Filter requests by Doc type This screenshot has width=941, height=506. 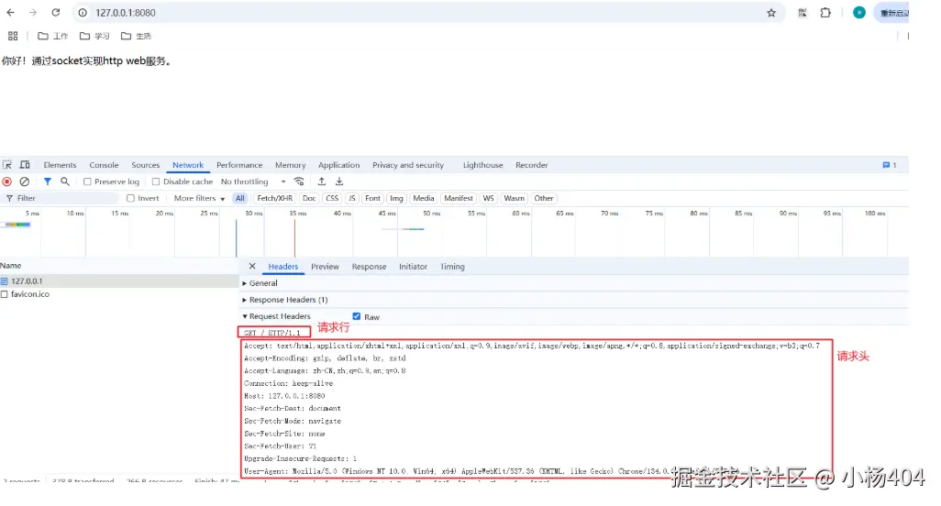tap(309, 198)
